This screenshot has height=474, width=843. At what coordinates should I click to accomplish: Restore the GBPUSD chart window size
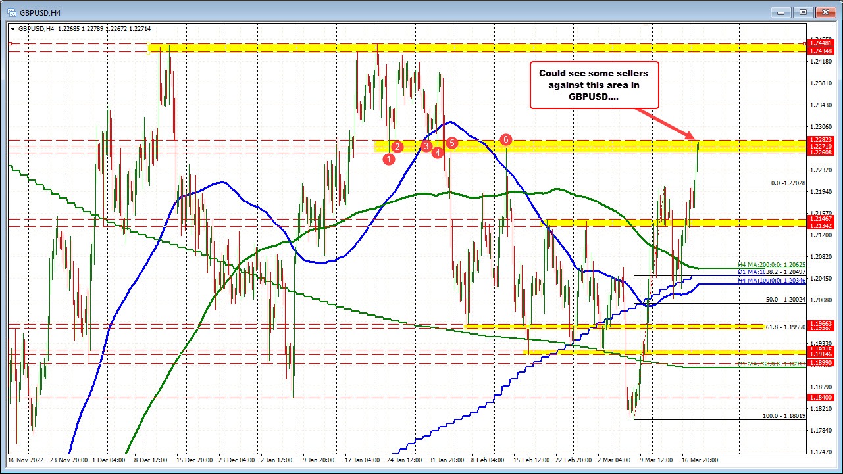pos(802,12)
